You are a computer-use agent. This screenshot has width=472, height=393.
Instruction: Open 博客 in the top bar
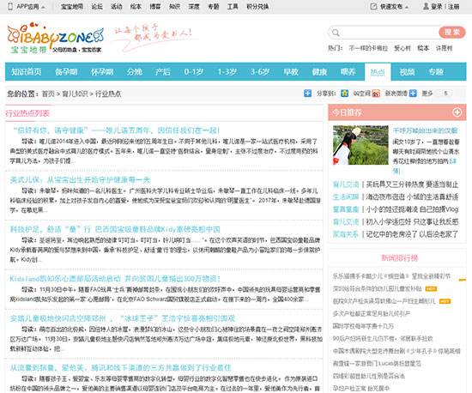155,7
